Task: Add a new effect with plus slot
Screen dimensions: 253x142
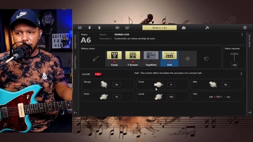Action: click(188, 59)
